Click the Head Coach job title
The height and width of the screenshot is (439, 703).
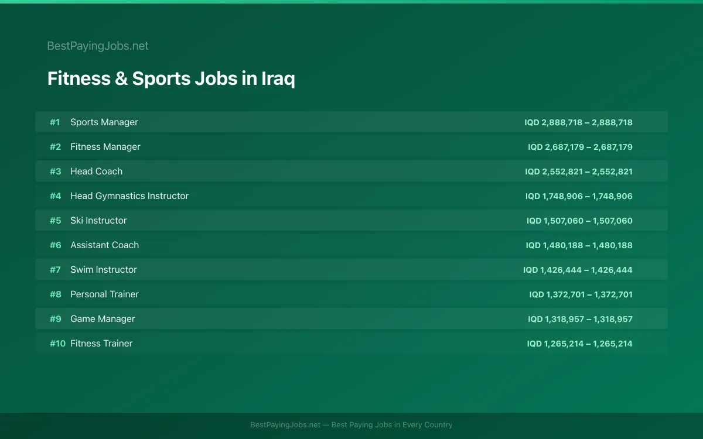coord(97,172)
